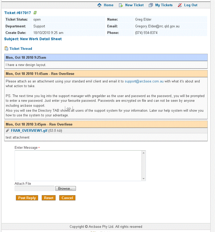Click the Log Out icon
Image resolution: width=215 pixels, height=232 pixels.
tap(180, 5)
